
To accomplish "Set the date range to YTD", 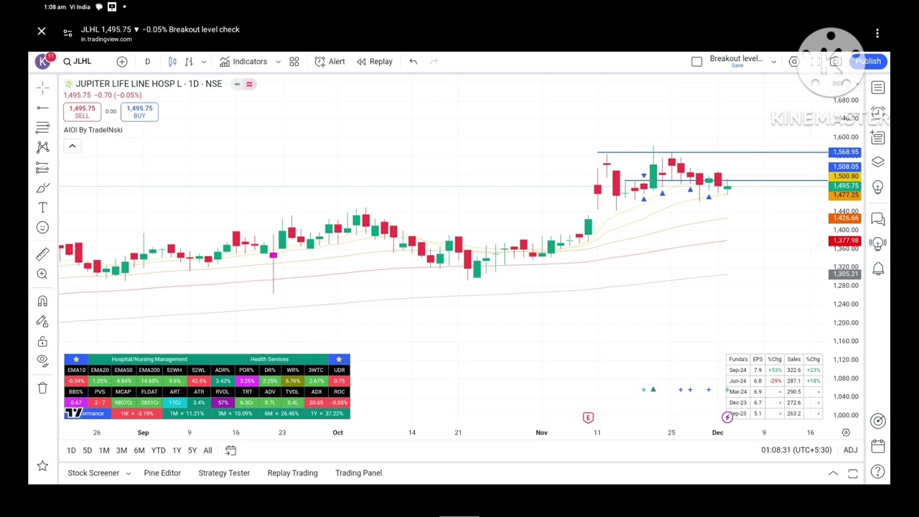I will (x=158, y=450).
